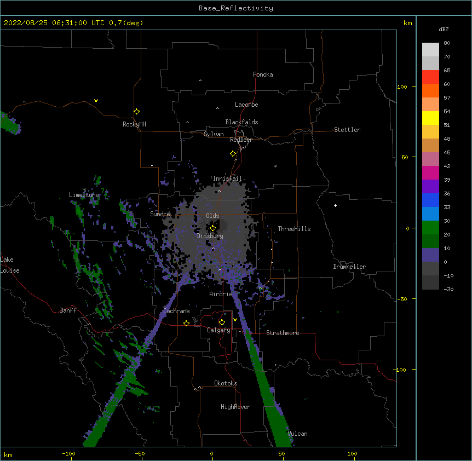Click the Ponoka city label
The height and width of the screenshot is (461, 472).
click(x=263, y=74)
